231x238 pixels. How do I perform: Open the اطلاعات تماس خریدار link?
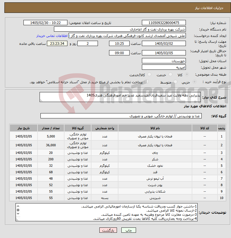52,36
